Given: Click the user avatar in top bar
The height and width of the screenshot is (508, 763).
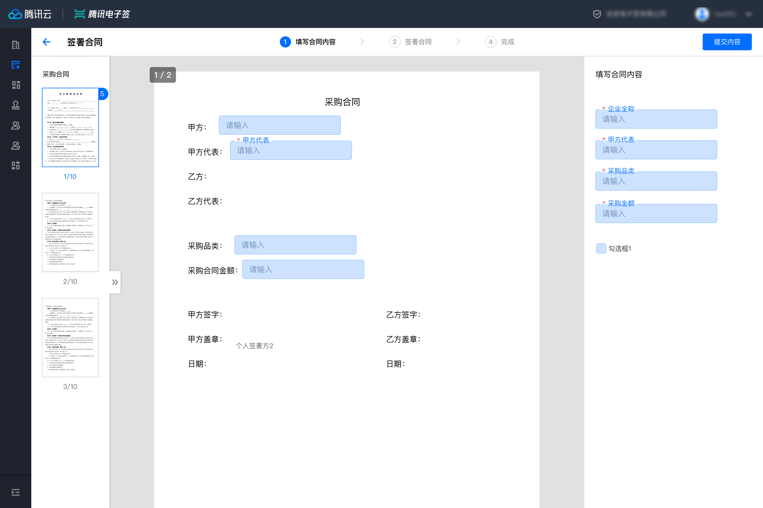Looking at the screenshot, I should click(702, 14).
